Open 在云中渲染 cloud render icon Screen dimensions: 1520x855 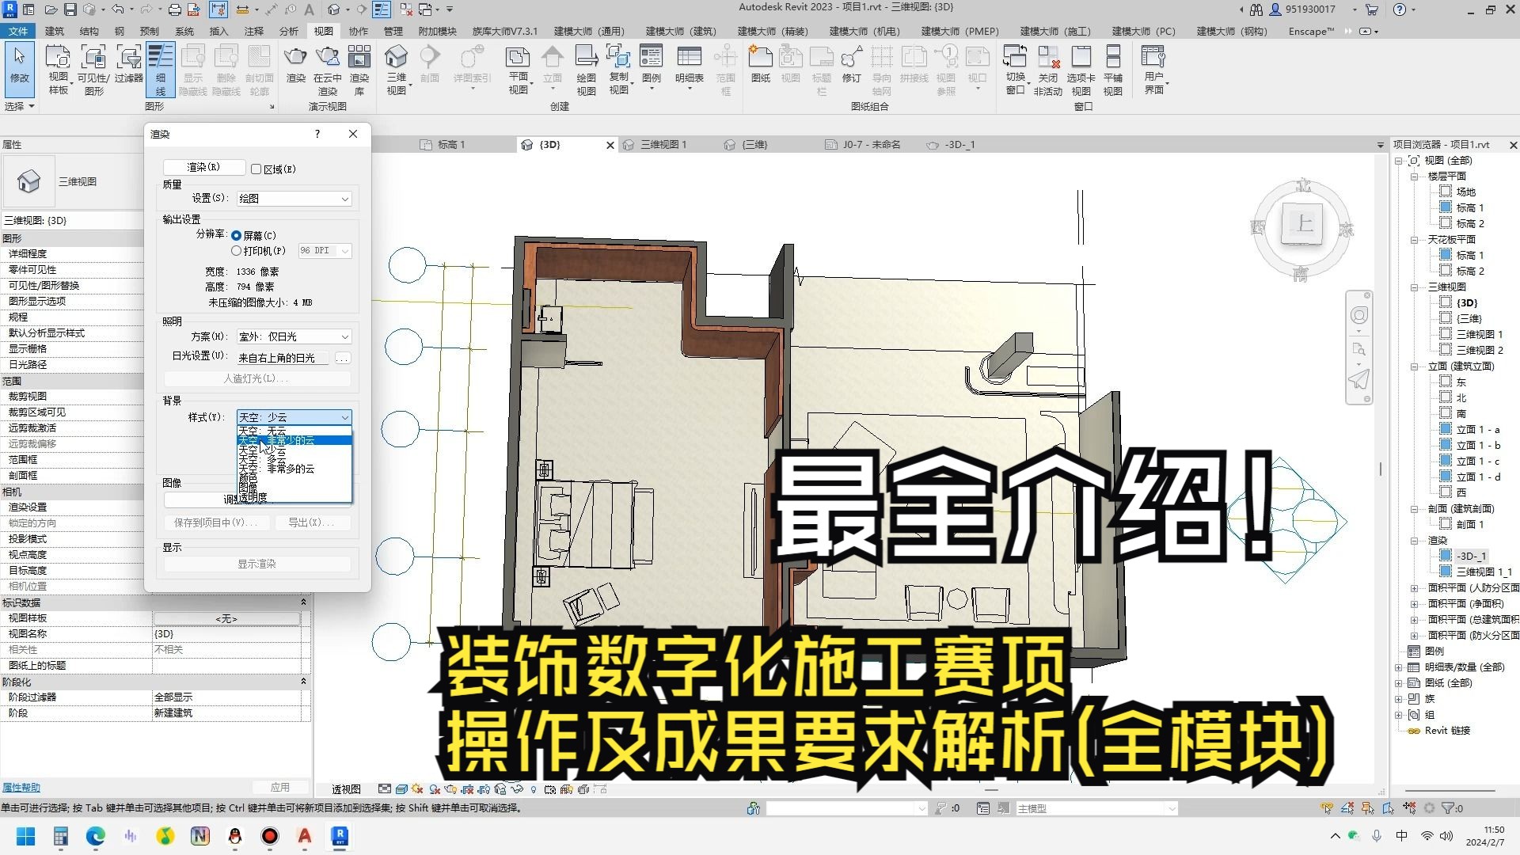coord(327,70)
